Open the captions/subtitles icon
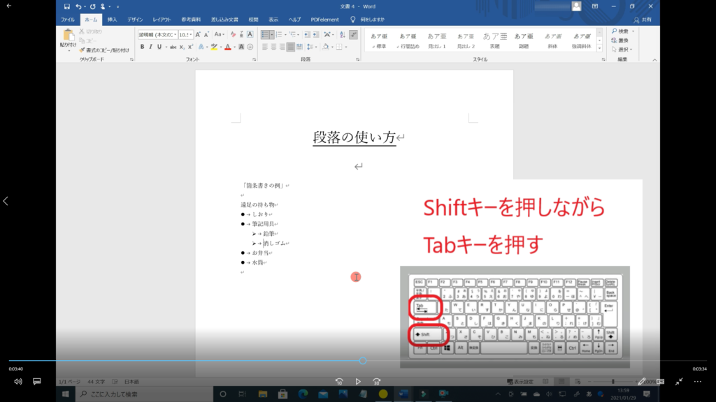716x402 pixels. (37, 382)
